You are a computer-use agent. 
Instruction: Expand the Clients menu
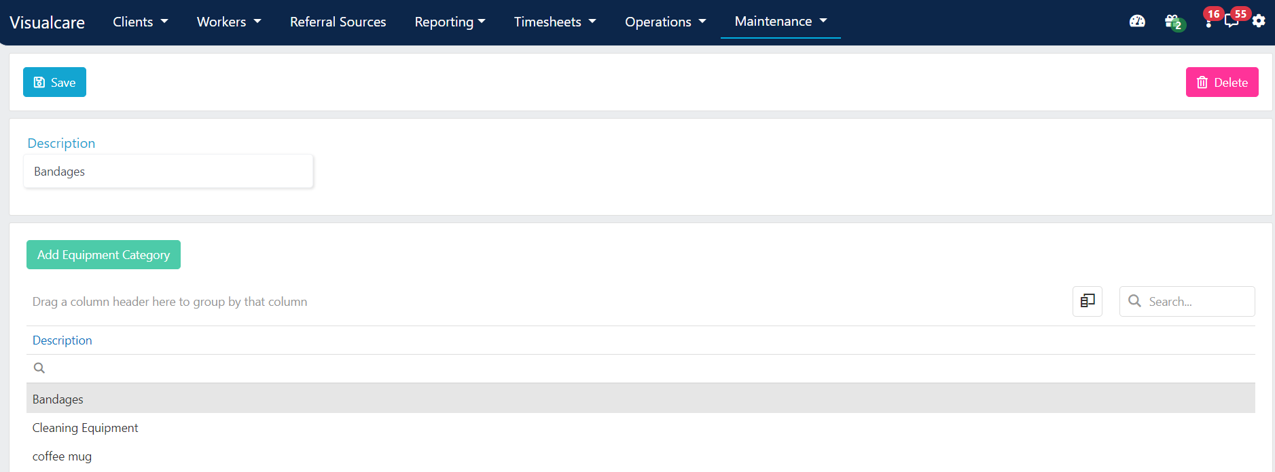pyautogui.click(x=140, y=22)
